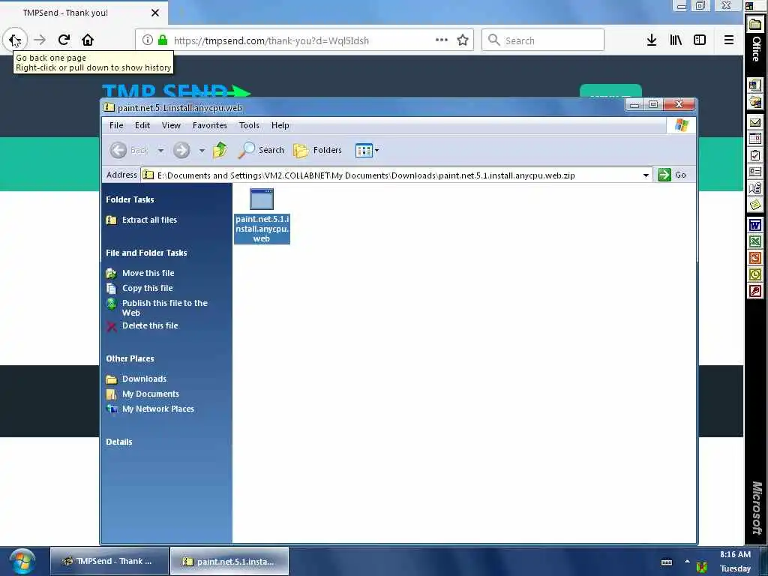
Task: Click the Go button
Action: (672, 175)
